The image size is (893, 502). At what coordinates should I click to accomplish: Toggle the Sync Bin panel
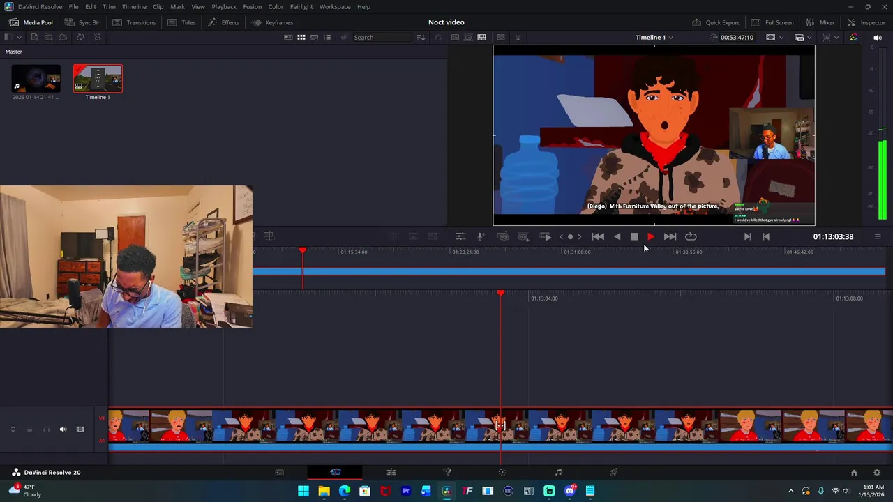coord(83,22)
